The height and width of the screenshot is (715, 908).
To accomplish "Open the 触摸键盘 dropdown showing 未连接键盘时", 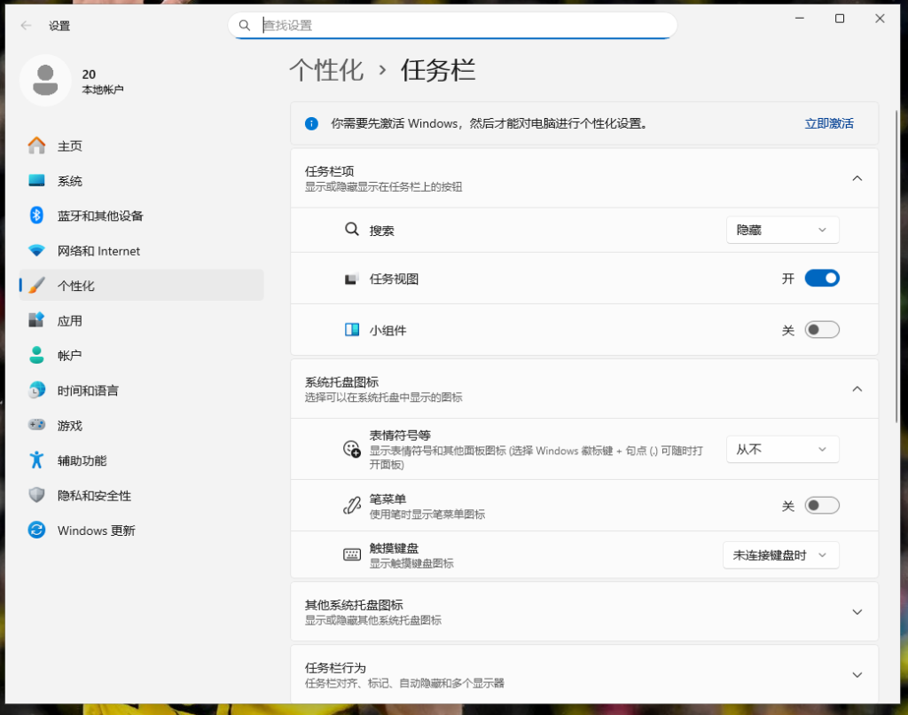I will click(780, 555).
